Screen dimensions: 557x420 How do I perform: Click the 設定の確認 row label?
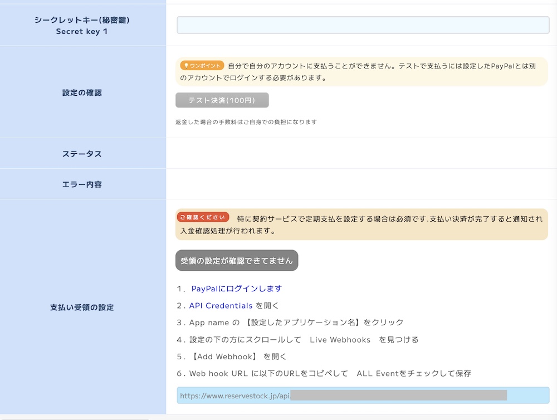(x=82, y=92)
